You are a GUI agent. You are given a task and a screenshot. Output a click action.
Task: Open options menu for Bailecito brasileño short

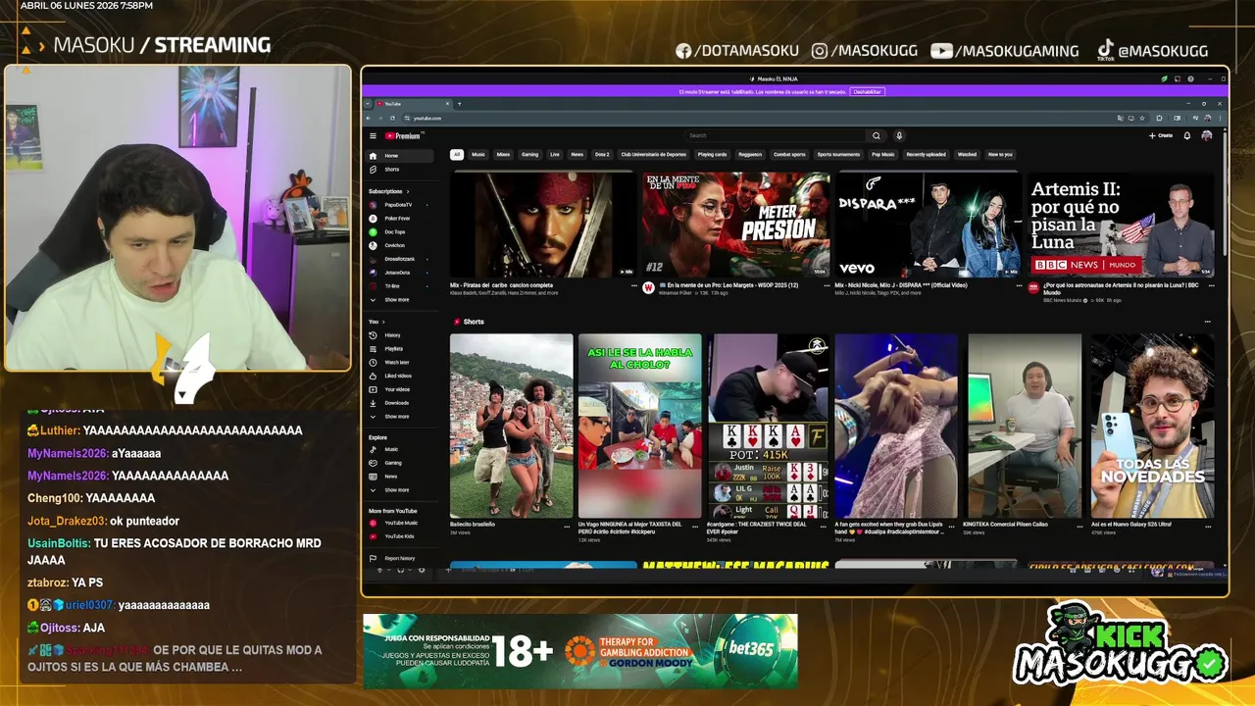point(567,527)
